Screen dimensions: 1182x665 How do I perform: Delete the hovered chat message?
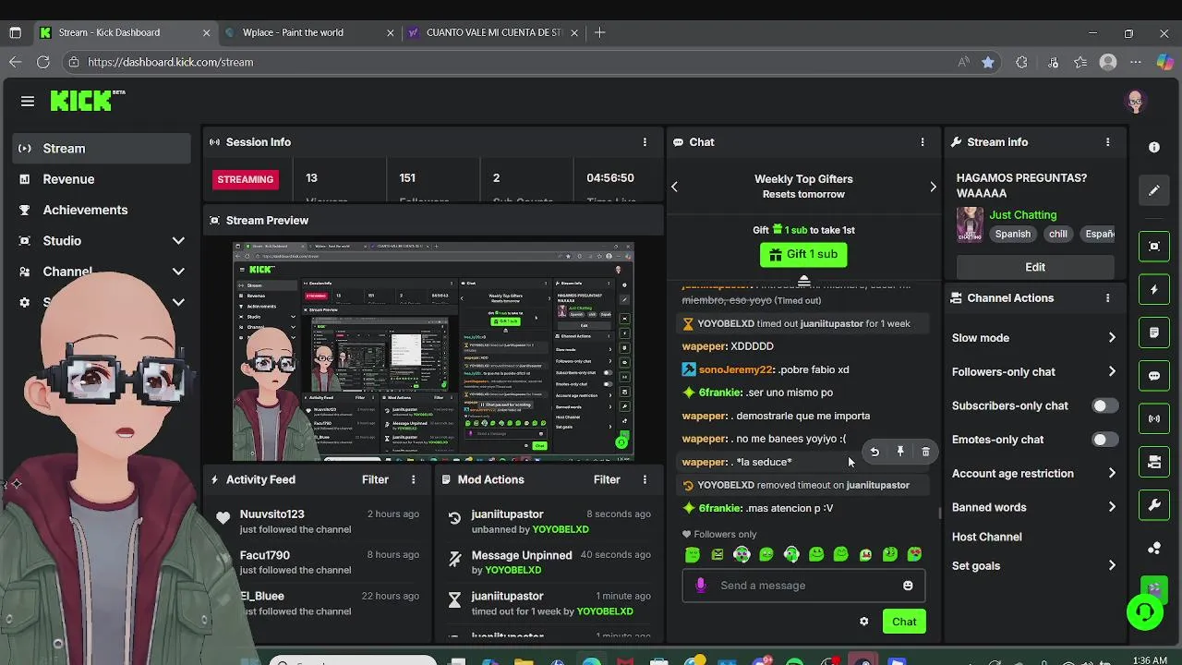(926, 452)
